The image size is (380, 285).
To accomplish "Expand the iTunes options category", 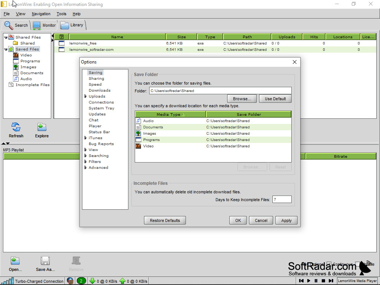I will [x=86, y=138].
